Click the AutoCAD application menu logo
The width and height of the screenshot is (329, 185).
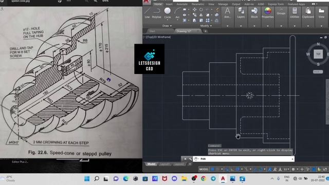pos(147,2)
